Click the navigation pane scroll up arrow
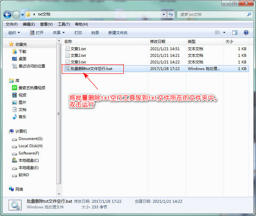The height and width of the screenshot is (216, 256). click(x=59, y=41)
